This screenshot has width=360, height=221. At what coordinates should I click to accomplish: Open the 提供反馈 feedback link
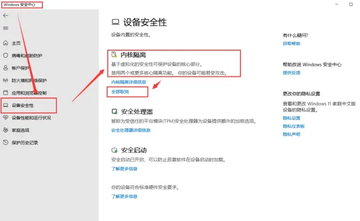[291, 73]
